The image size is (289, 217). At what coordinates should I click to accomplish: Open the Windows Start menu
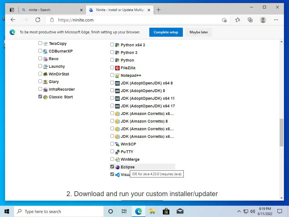7,211
